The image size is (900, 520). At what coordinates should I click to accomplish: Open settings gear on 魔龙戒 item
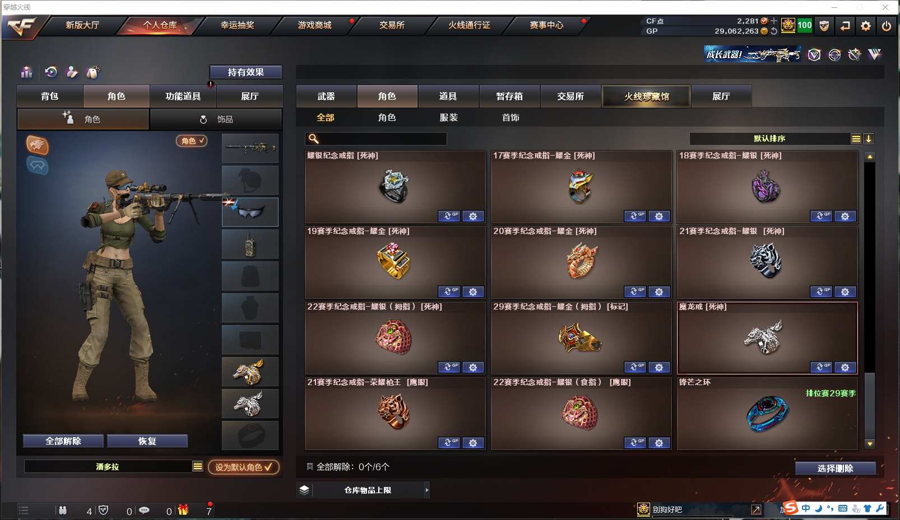coord(845,368)
